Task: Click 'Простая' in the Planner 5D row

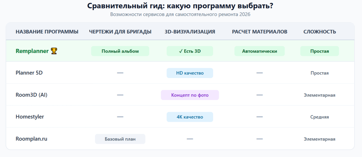Action: (320, 73)
